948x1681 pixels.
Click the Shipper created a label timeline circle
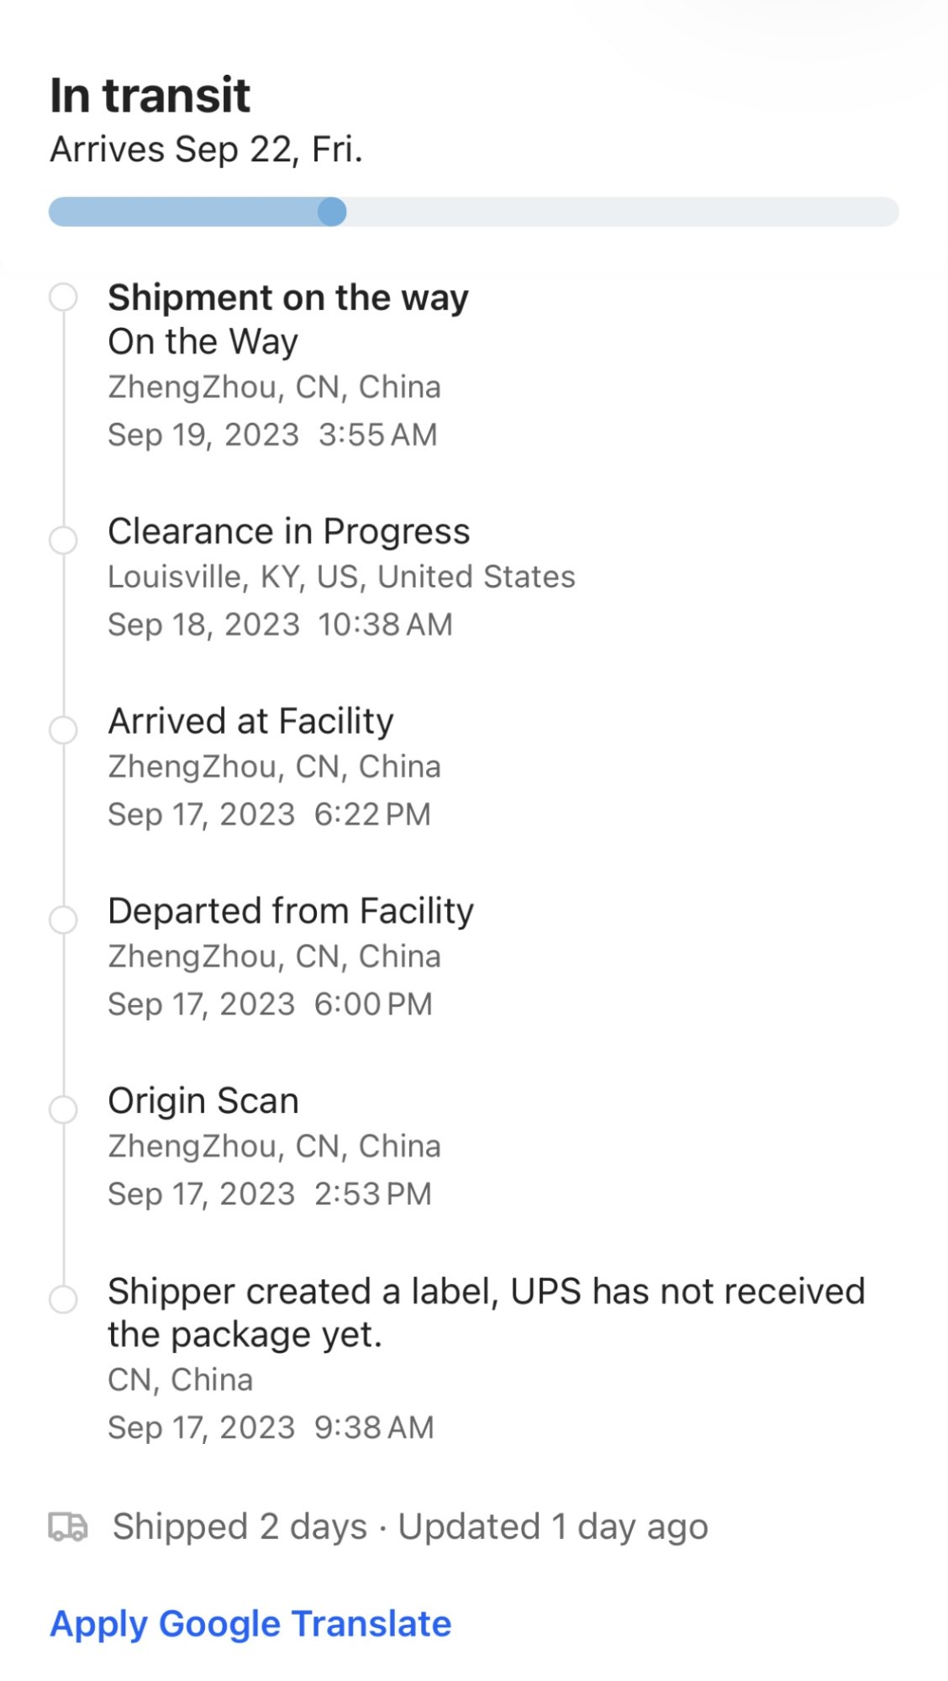coord(63,1299)
